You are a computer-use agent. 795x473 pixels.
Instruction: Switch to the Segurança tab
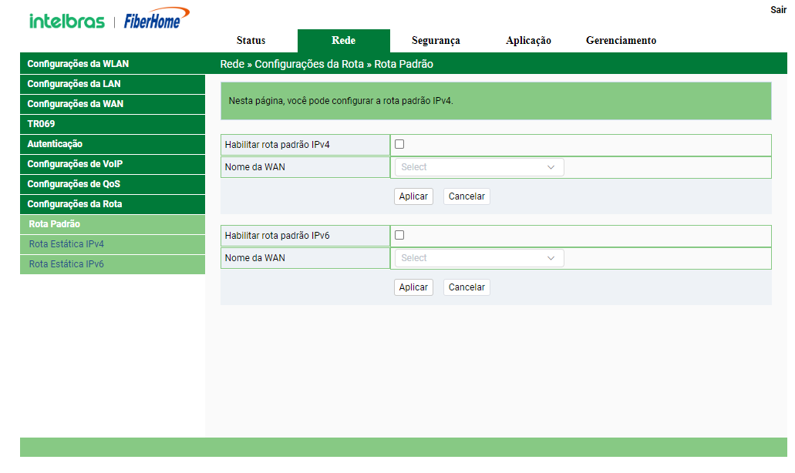pos(436,41)
